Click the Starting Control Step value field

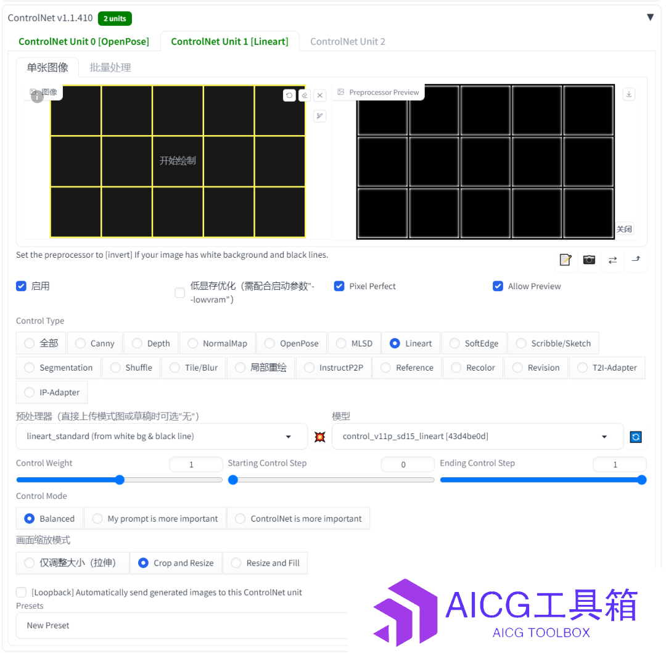pos(408,464)
